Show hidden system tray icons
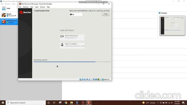The image size is (187, 105). point(158,103)
